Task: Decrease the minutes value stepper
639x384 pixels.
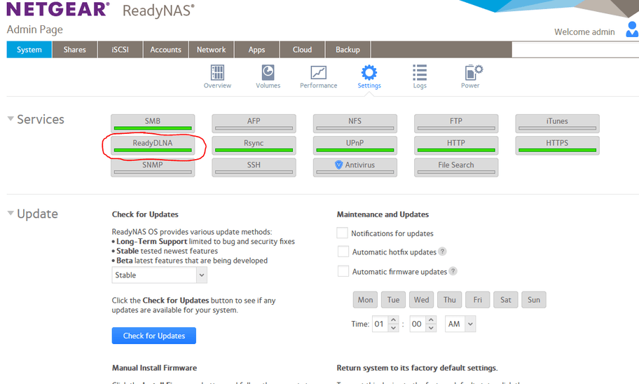Action: [431, 328]
